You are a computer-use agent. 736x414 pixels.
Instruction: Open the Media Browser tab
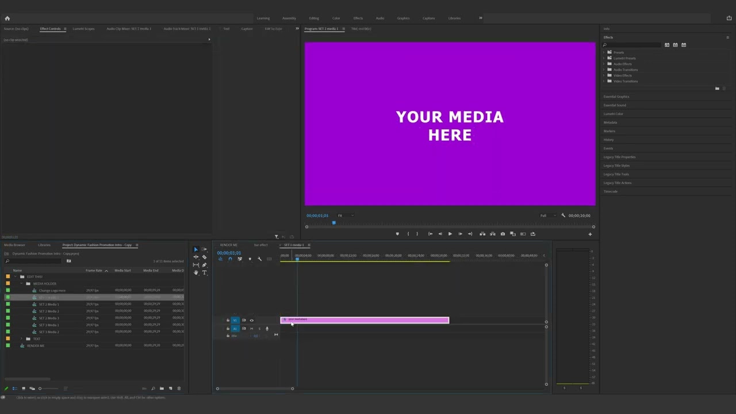coord(14,245)
